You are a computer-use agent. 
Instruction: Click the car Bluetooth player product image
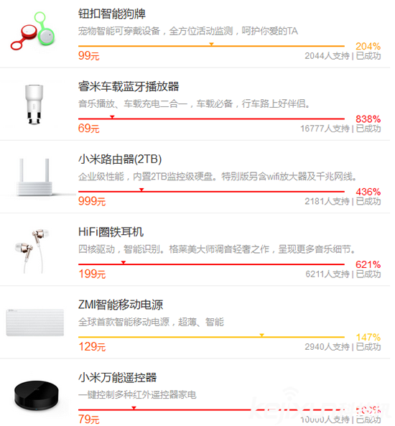coord(34,104)
